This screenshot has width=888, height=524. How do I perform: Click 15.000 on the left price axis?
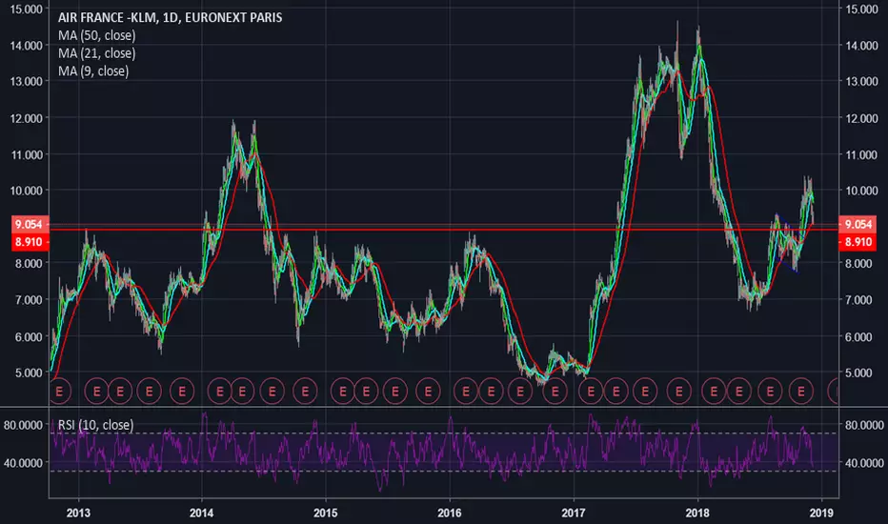click(26, 10)
